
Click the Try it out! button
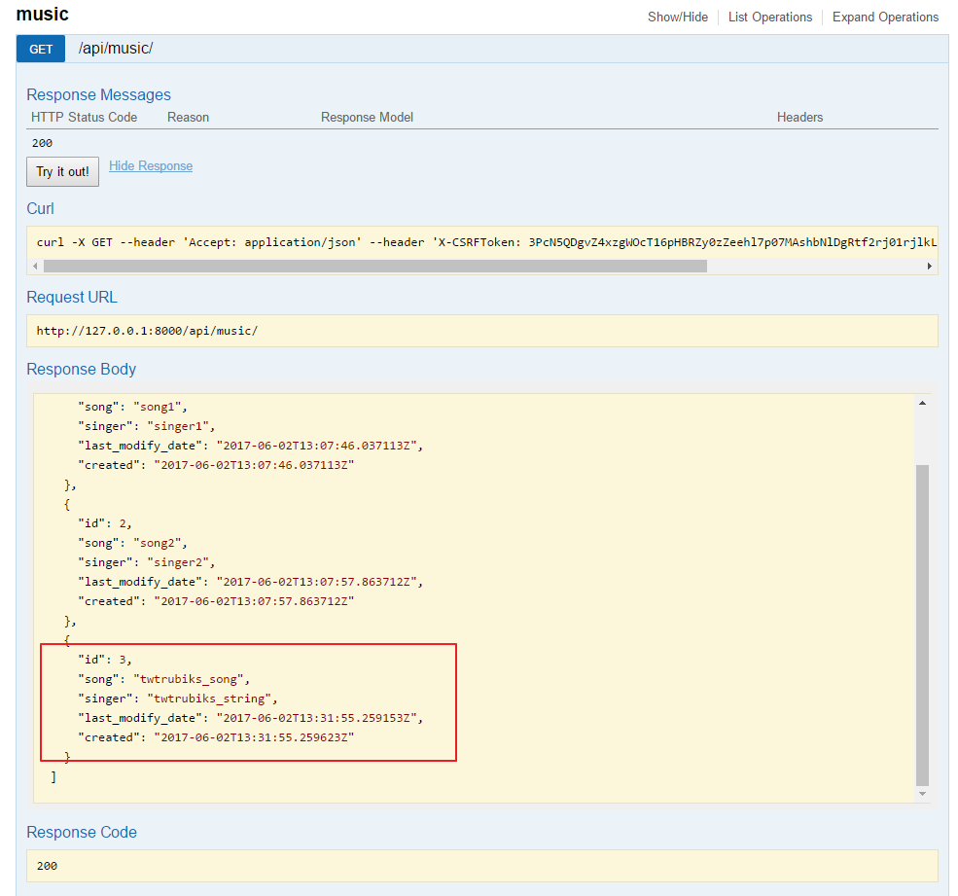pos(62,172)
